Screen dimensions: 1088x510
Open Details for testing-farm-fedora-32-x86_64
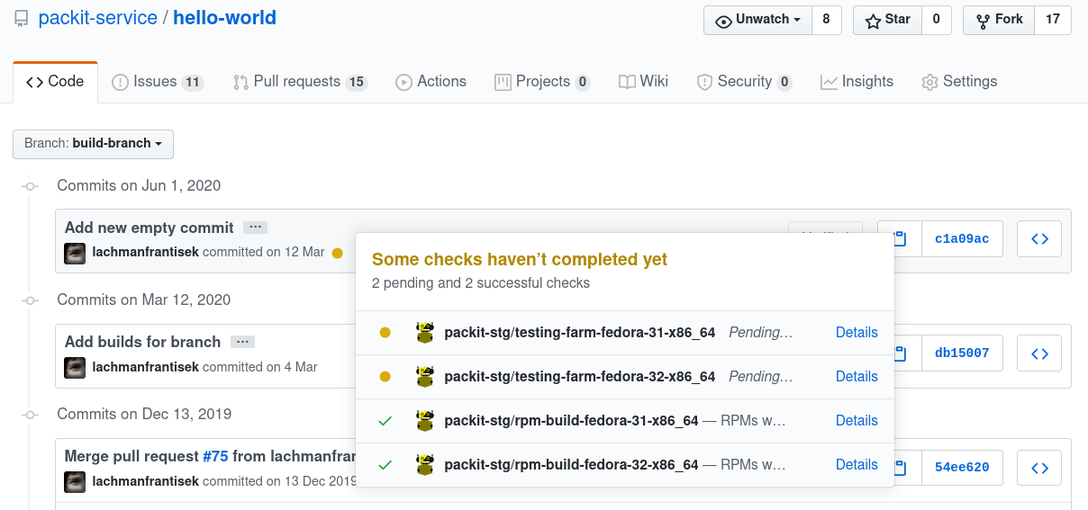click(x=857, y=377)
